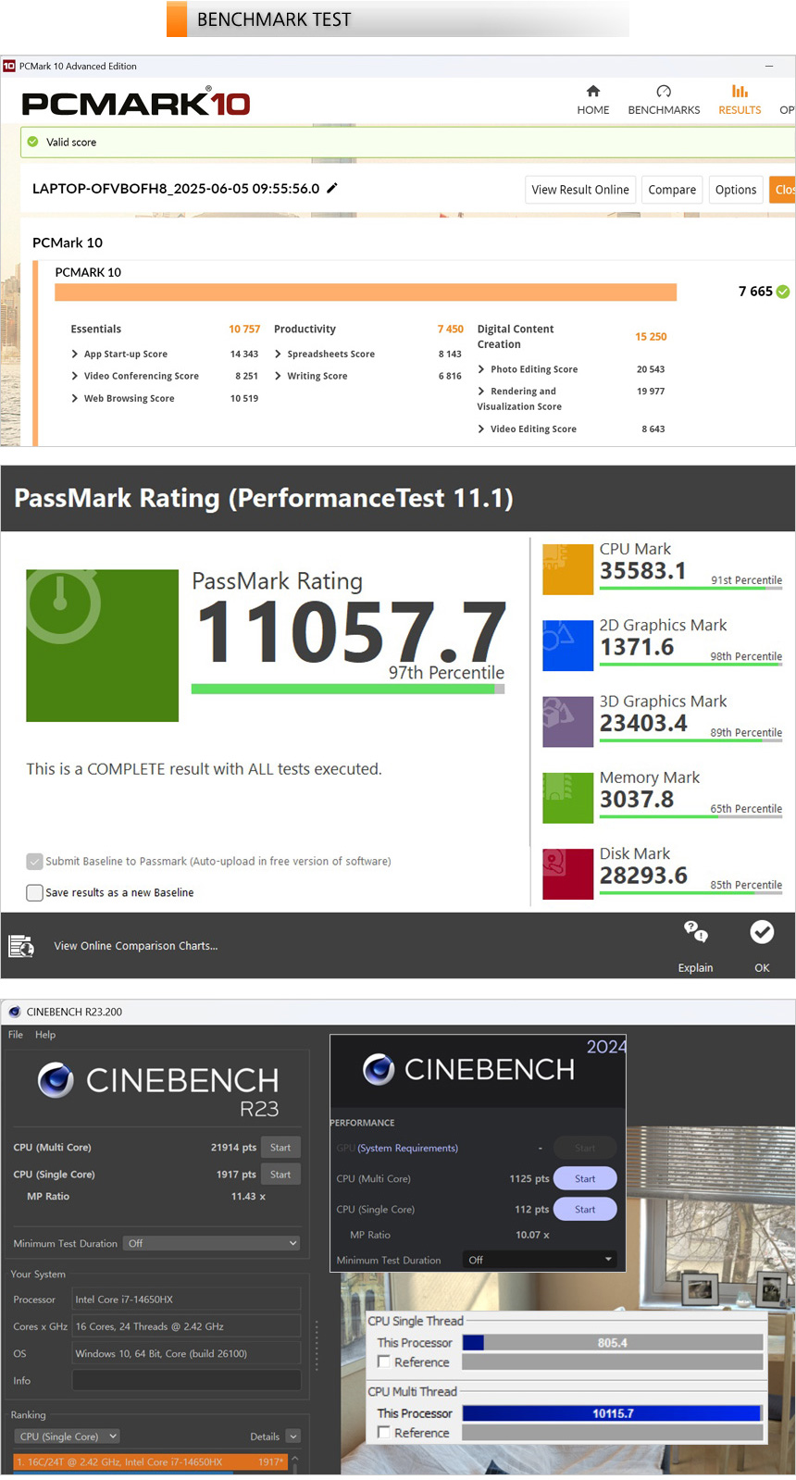Click the View Result Online button

pyautogui.click(x=580, y=190)
